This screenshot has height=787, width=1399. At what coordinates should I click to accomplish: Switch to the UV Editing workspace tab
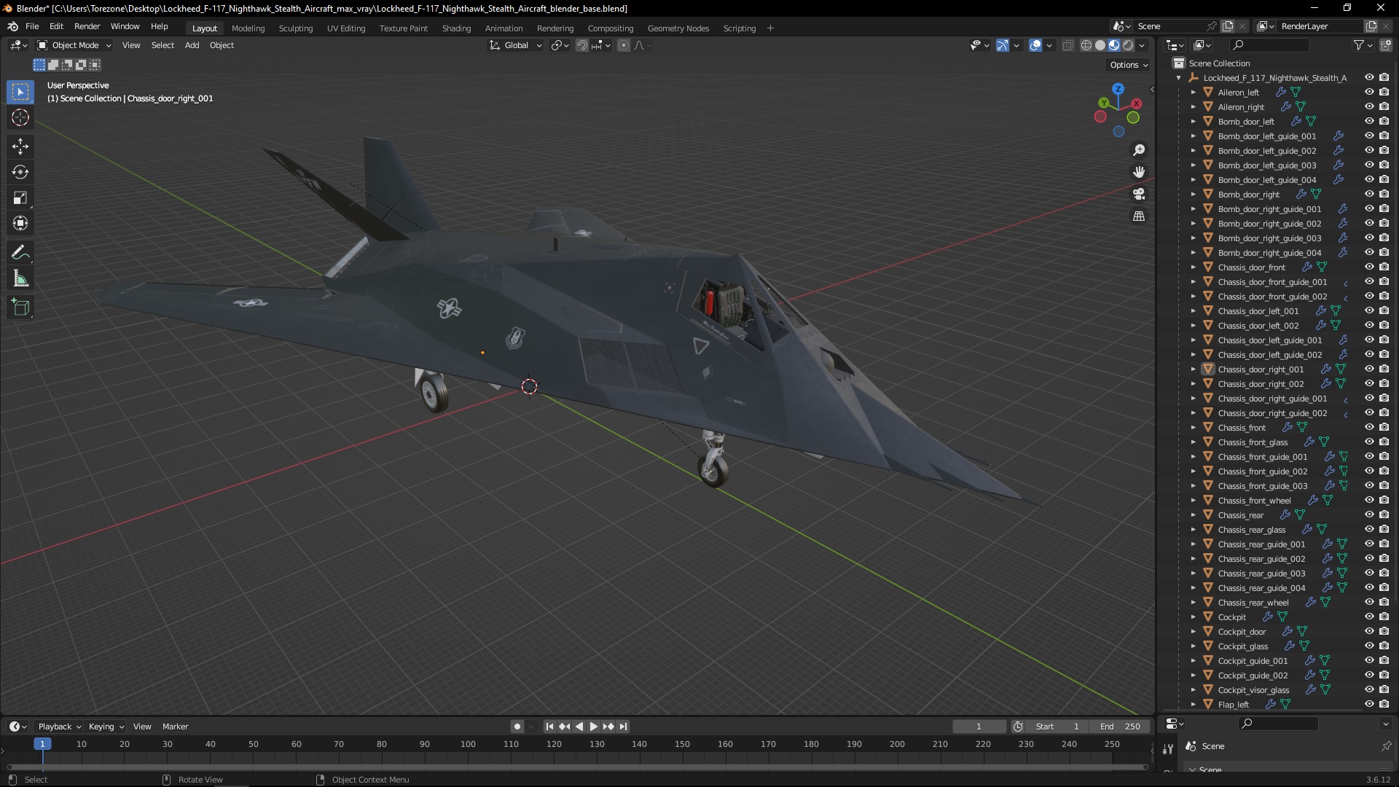point(346,28)
